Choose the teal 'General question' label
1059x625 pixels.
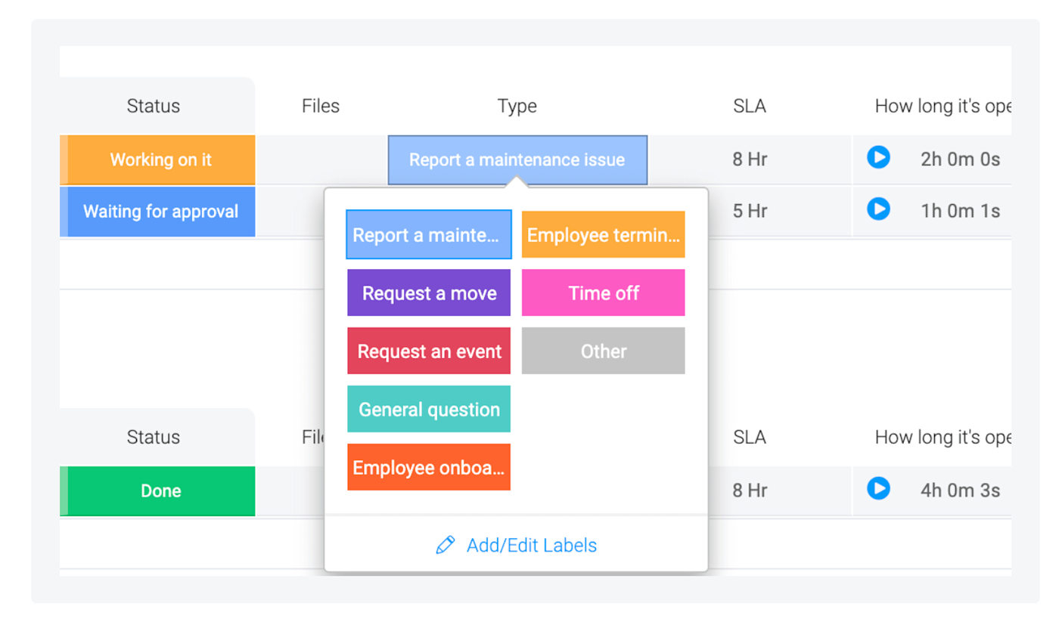429,410
